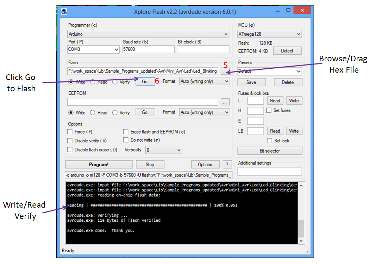Click the Program! button
The image size is (369, 264).
tap(99, 164)
